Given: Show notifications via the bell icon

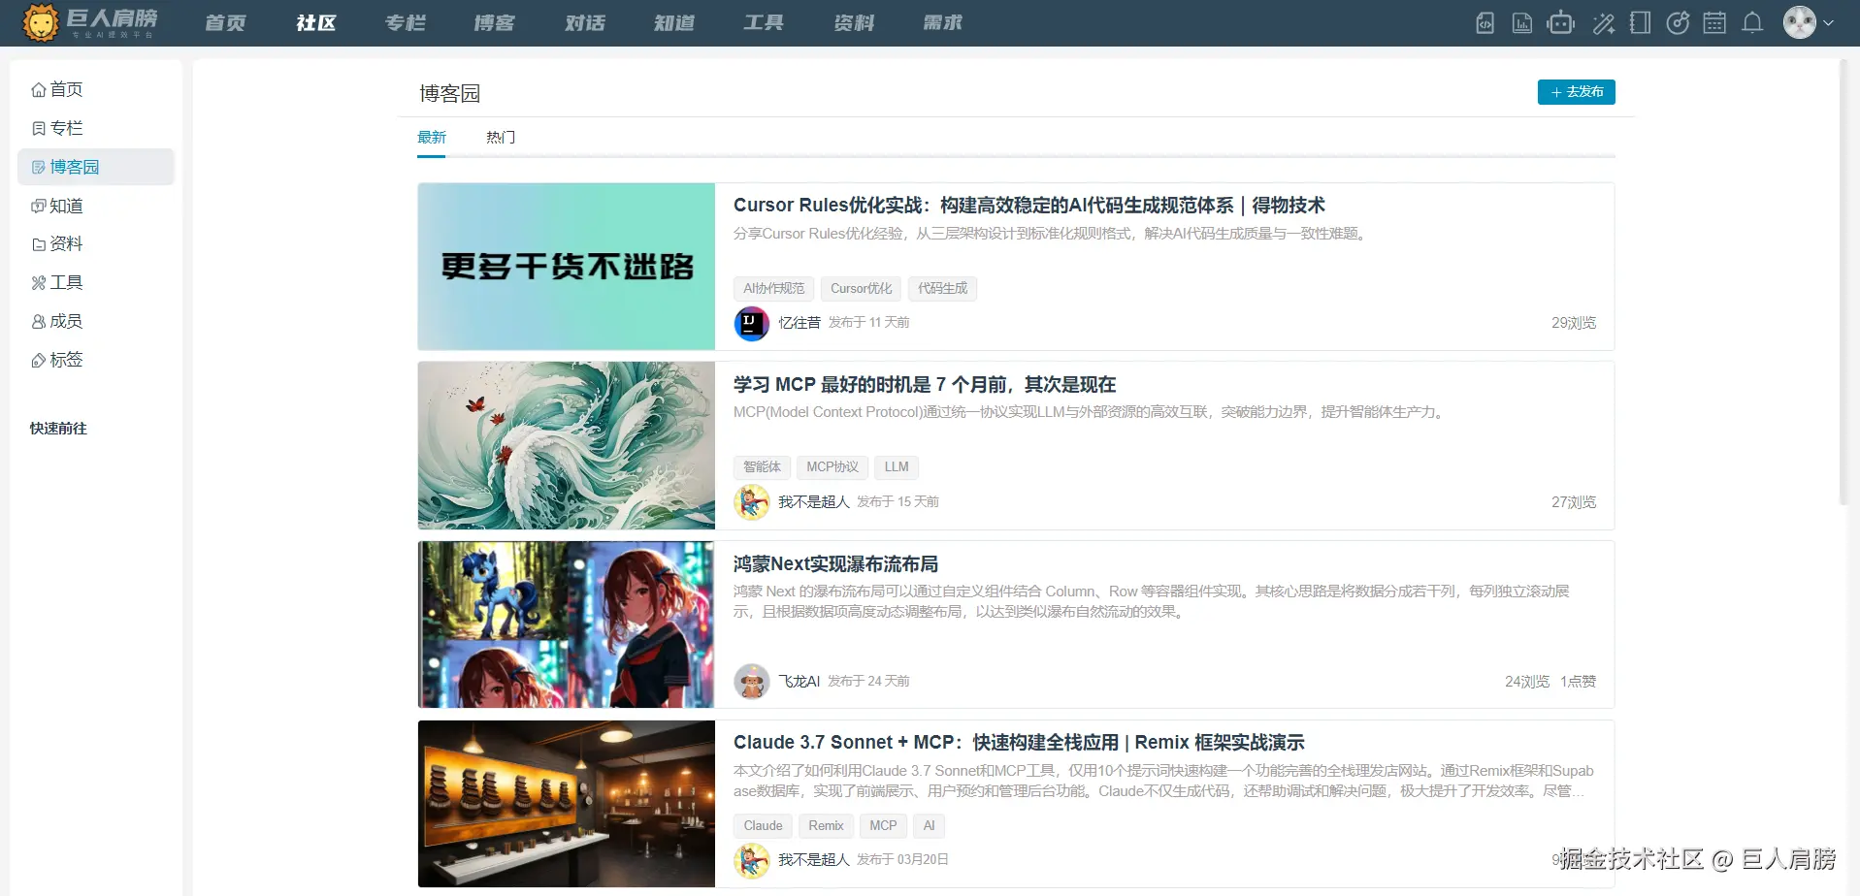Looking at the screenshot, I should click(1752, 23).
